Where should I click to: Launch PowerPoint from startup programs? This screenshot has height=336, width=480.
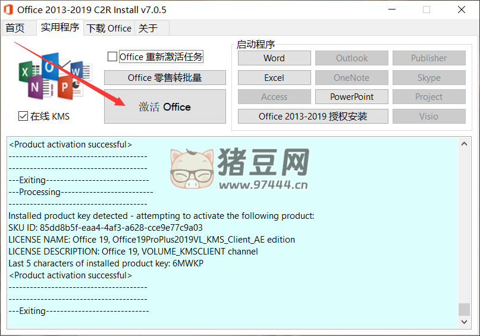click(x=352, y=97)
